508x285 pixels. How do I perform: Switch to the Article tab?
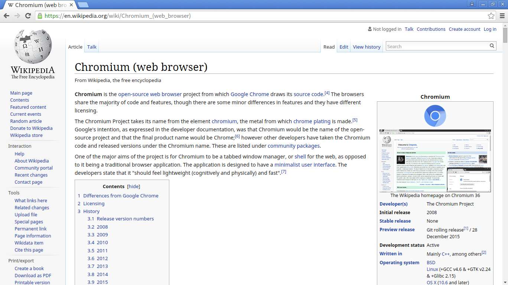[75, 47]
